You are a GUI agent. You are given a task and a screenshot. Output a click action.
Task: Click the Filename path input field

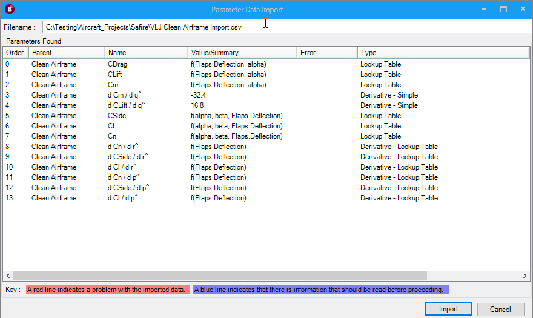point(287,27)
